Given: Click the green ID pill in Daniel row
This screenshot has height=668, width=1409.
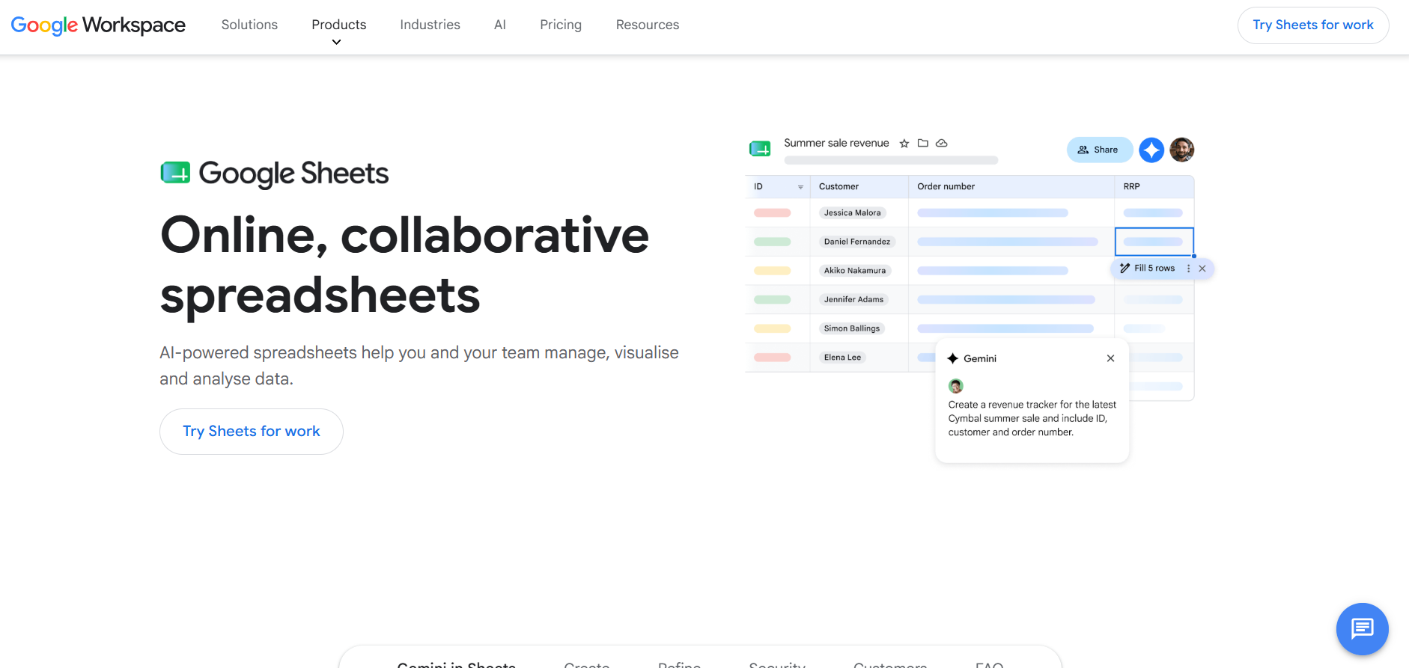Looking at the screenshot, I should click(x=773, y=242).
